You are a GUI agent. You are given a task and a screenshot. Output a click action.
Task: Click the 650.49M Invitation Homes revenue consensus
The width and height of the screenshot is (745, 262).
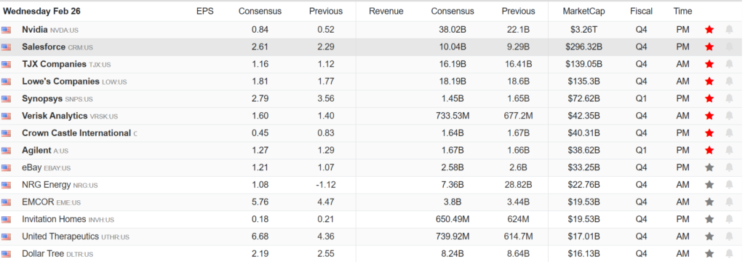coord(453,219)
